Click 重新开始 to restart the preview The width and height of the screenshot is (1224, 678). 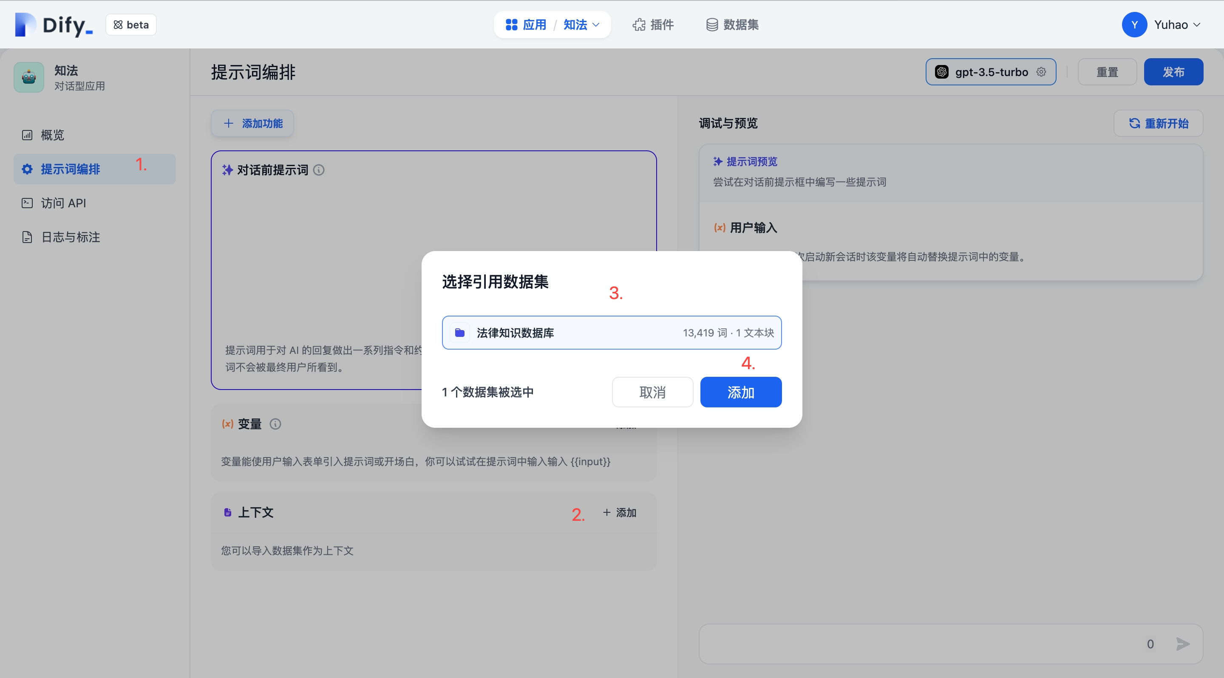tap(1158, 124)
